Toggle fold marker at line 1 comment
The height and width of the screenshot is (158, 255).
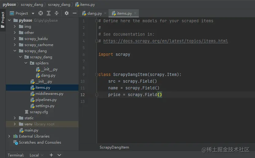click(x=97, y=21)
